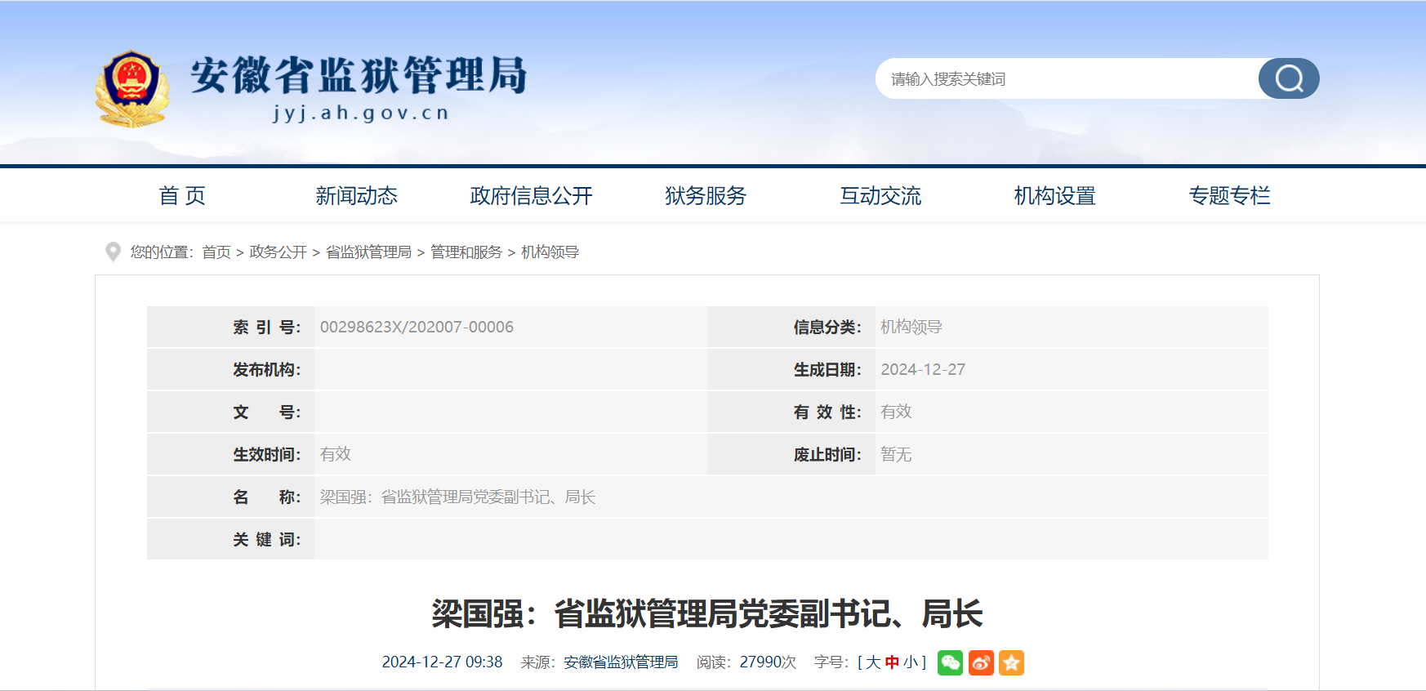Click the national emblem logo
The image size is (1426, 691).
click(x=132, y=89)
